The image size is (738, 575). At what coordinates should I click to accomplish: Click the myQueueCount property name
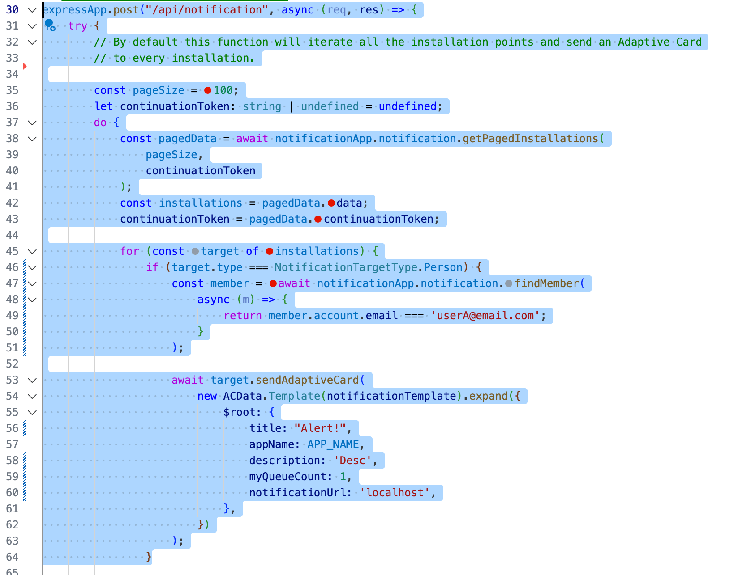click(288, 477)
